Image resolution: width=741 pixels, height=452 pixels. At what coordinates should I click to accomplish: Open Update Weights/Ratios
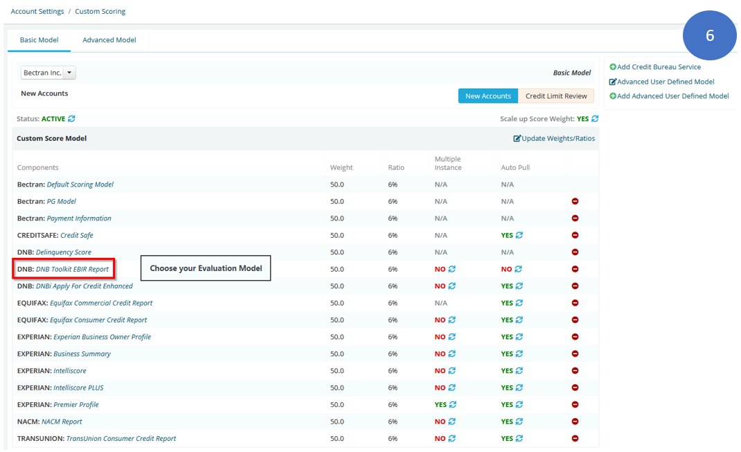tap(554, 138)
